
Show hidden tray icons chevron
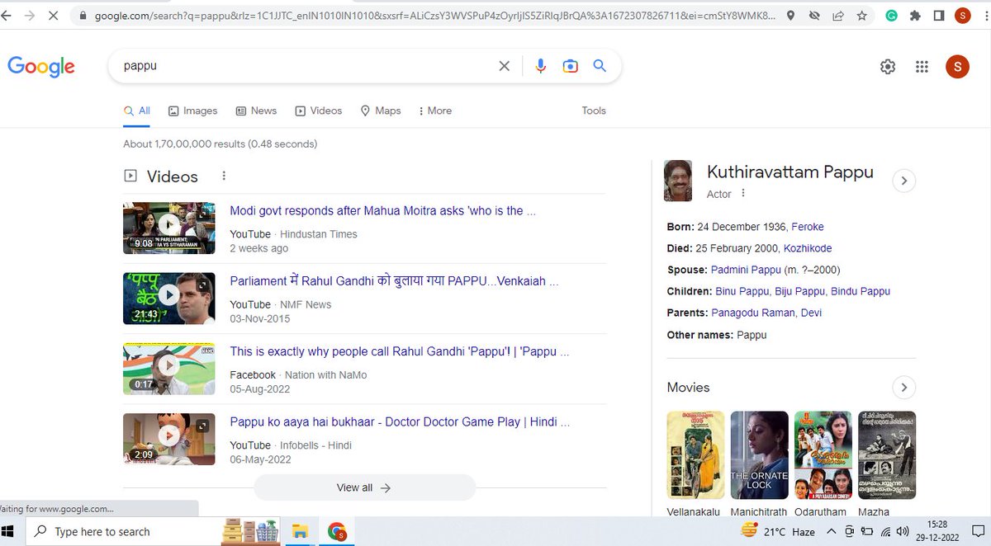pos(832,532)
